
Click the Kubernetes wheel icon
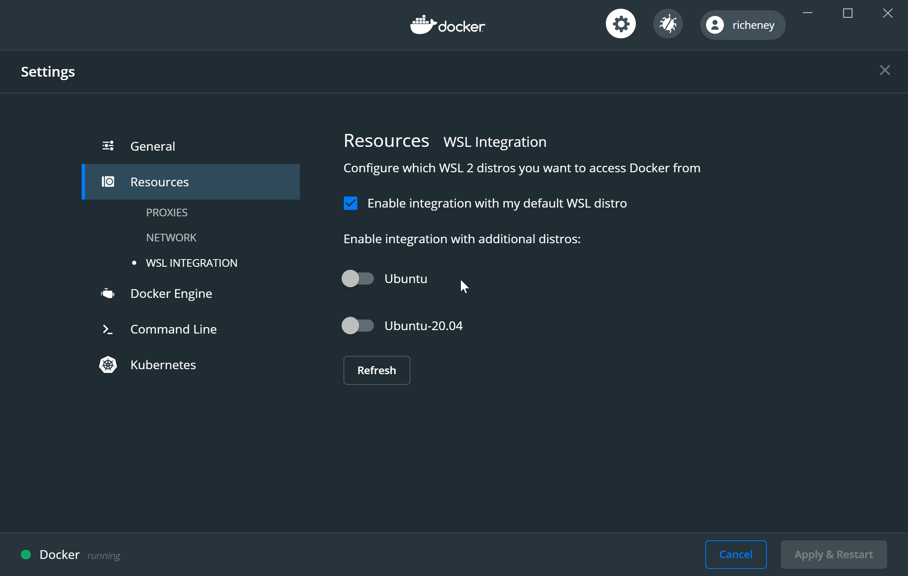tap(108, 365)
